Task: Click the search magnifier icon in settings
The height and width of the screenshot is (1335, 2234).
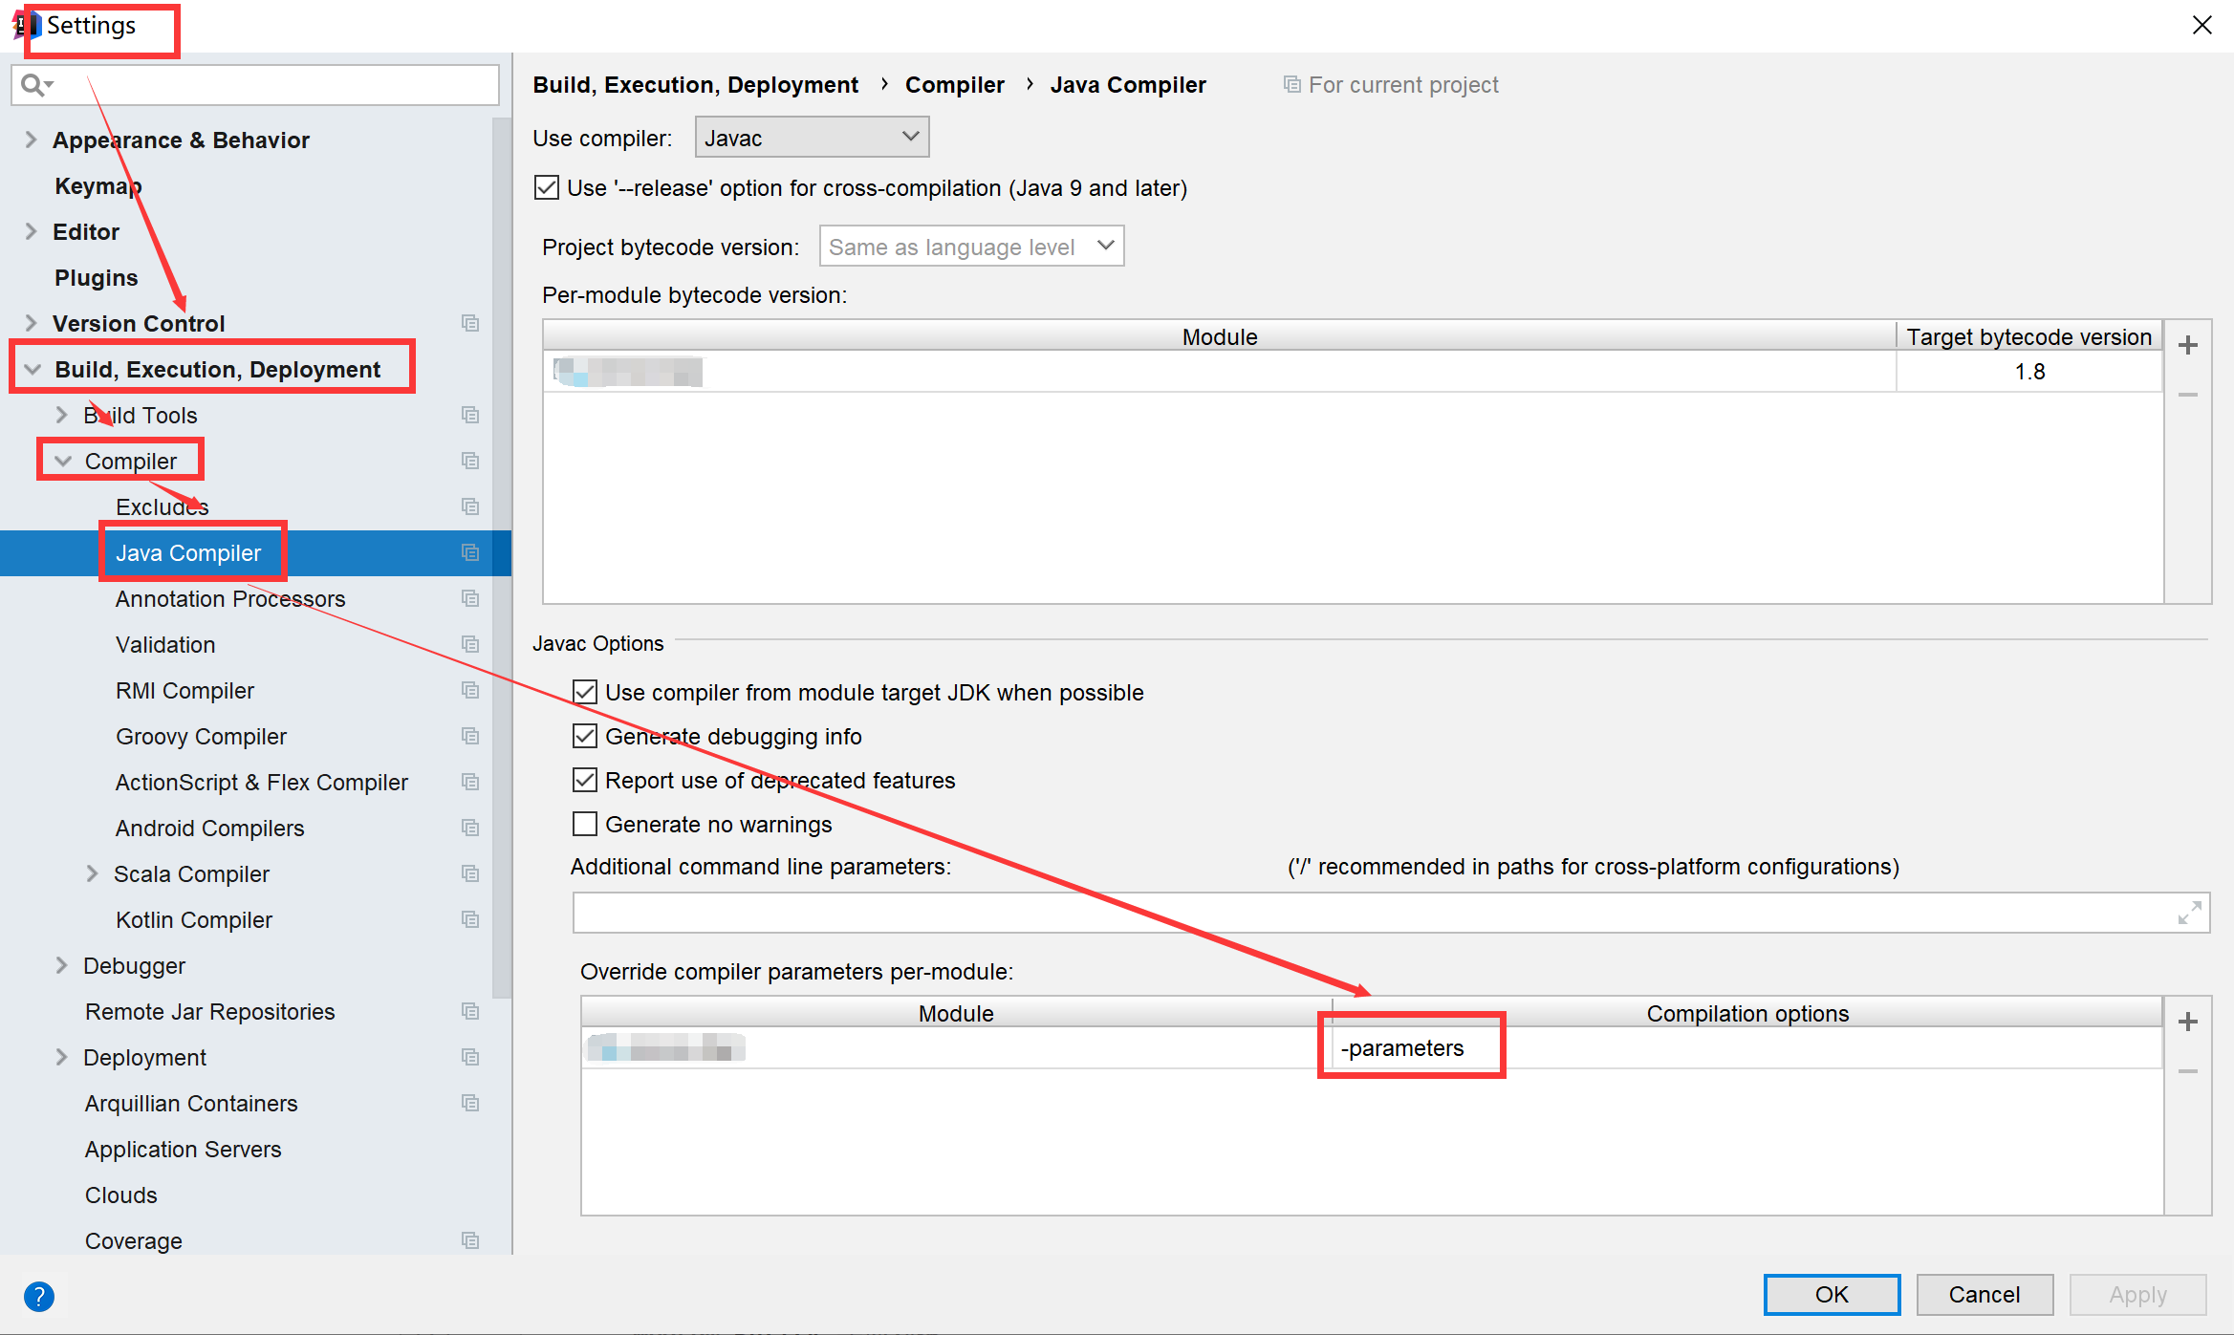Action: pyautogui.click(x=36, y=85)
